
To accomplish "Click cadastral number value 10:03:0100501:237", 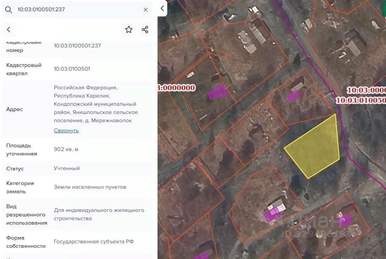I will point(77,46).
